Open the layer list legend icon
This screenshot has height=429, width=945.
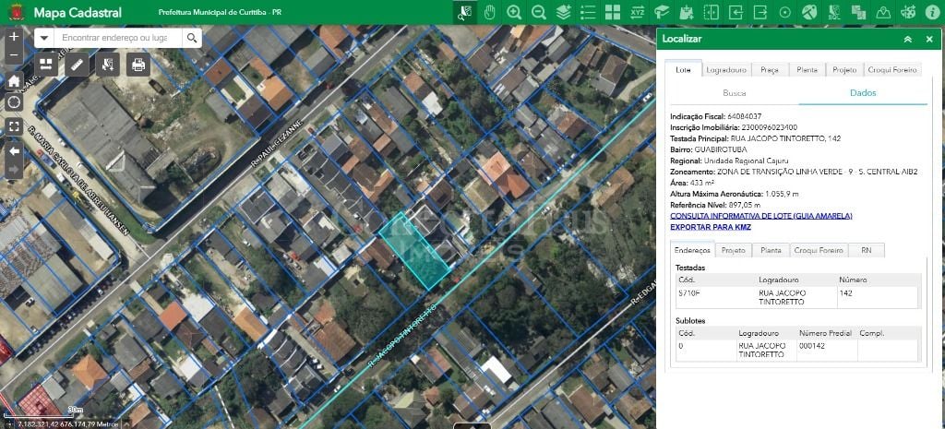pos(588,12)
